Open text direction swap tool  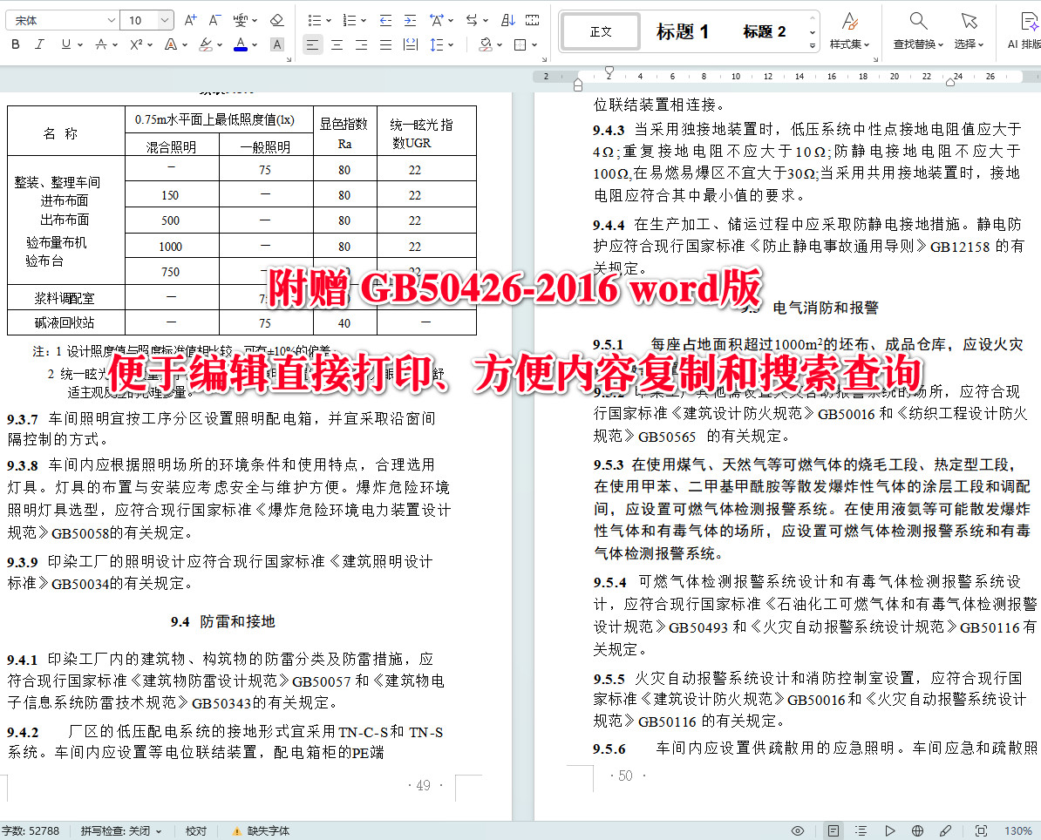click(x=472, y=21)
